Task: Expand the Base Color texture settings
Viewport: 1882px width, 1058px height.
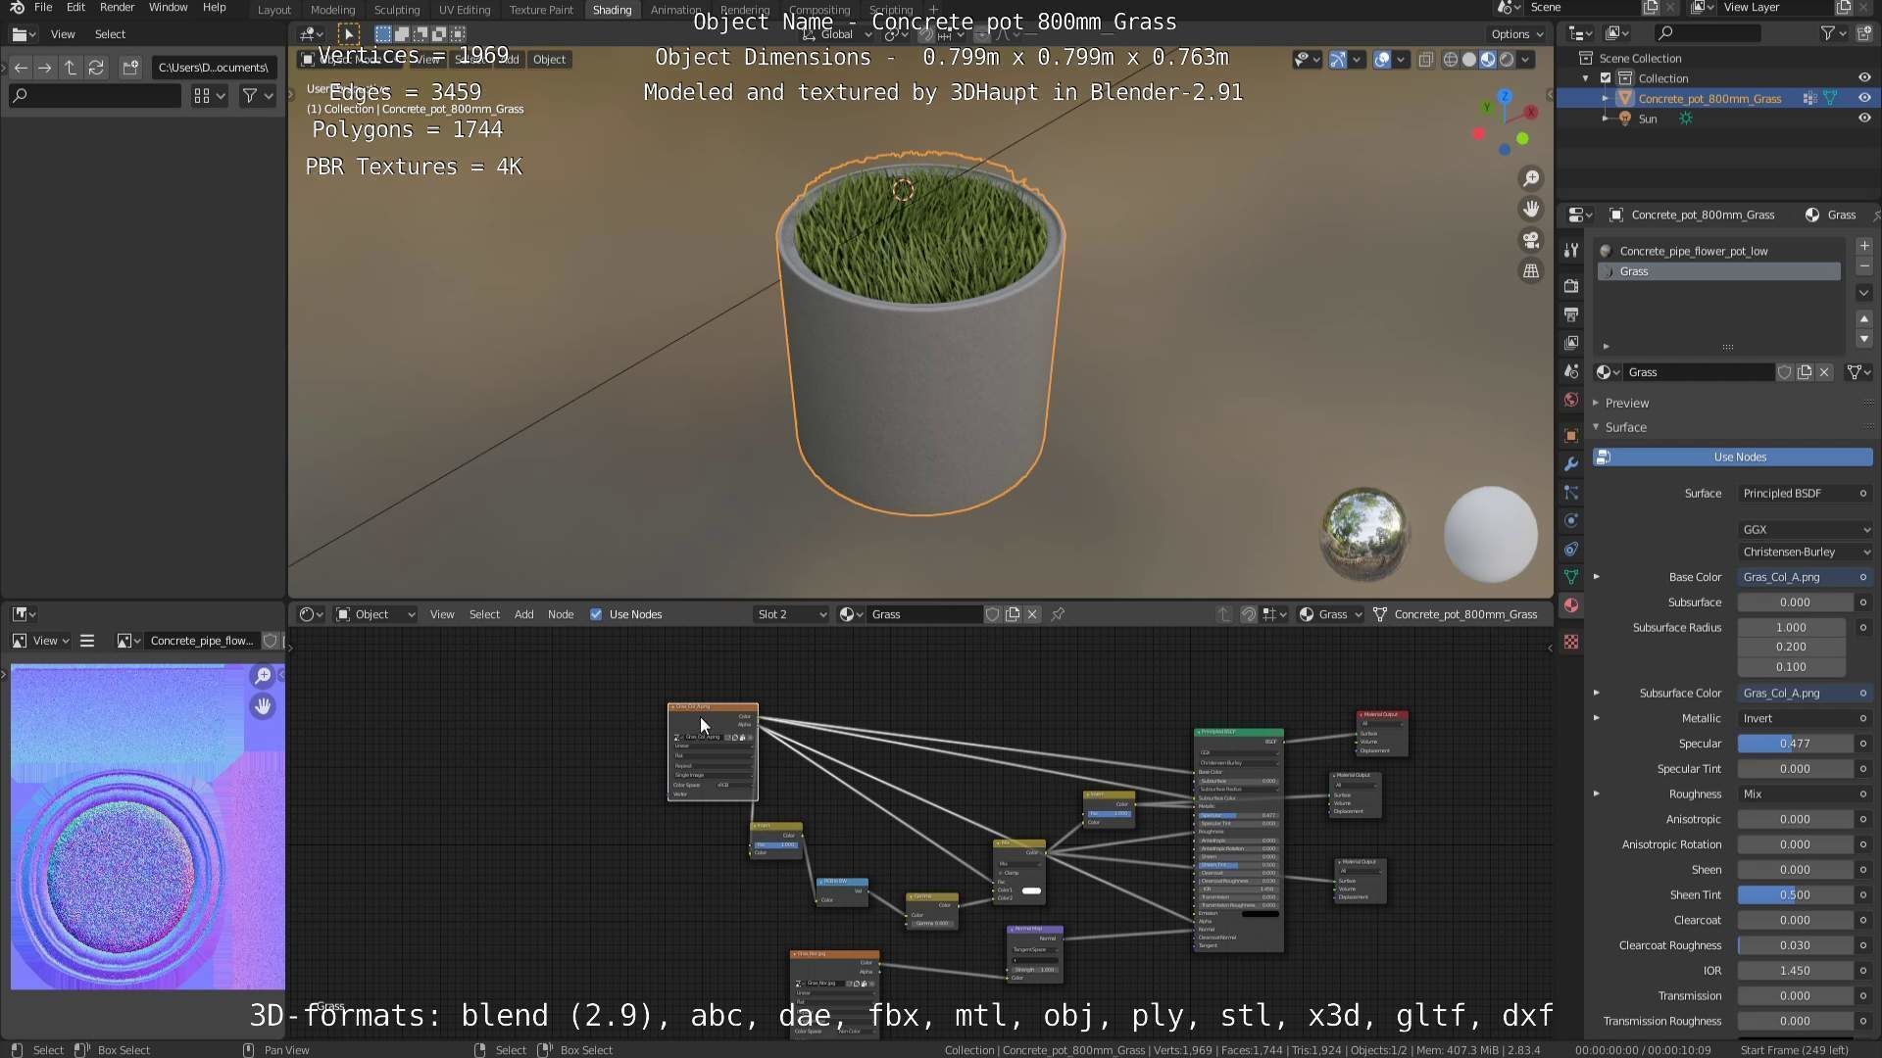Action: (x=1597, y=577)
